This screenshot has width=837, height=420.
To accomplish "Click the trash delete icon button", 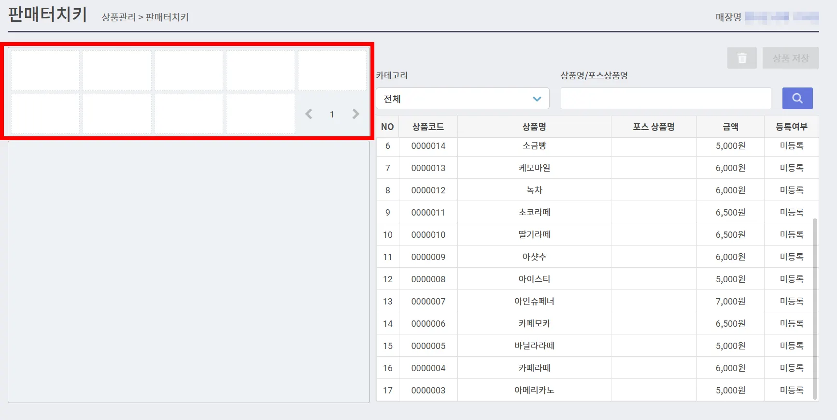I will coord(742,58).
